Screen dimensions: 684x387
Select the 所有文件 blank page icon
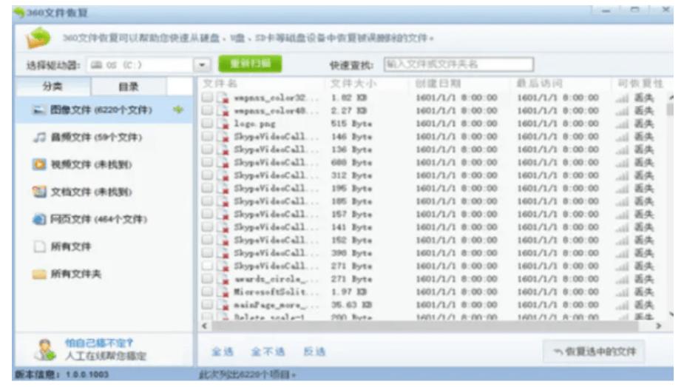[40, 246]
